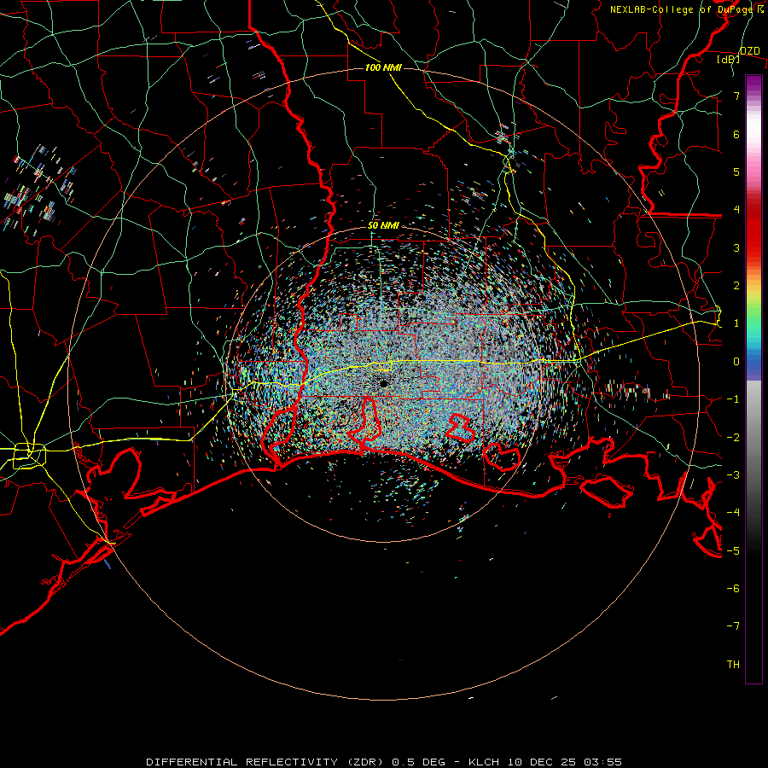
Task: Click the 7 value on the color scale
Action: (736, 96)
